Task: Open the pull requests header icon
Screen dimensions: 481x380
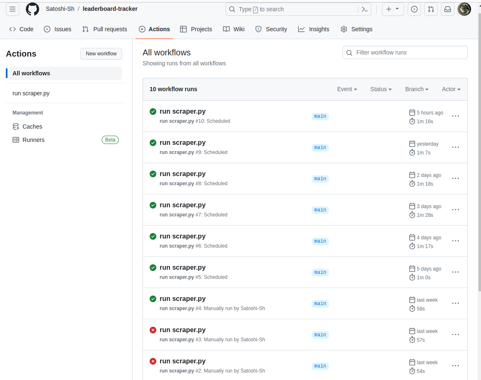Action: 431,9
